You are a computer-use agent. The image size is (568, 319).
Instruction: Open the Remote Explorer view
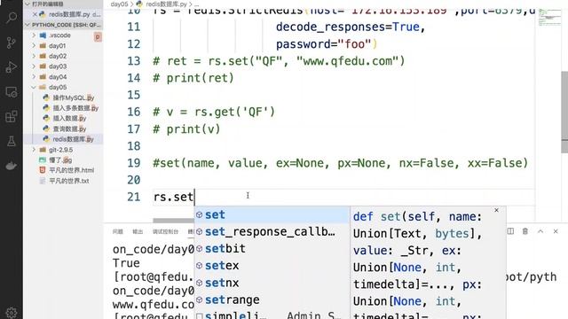12,92
